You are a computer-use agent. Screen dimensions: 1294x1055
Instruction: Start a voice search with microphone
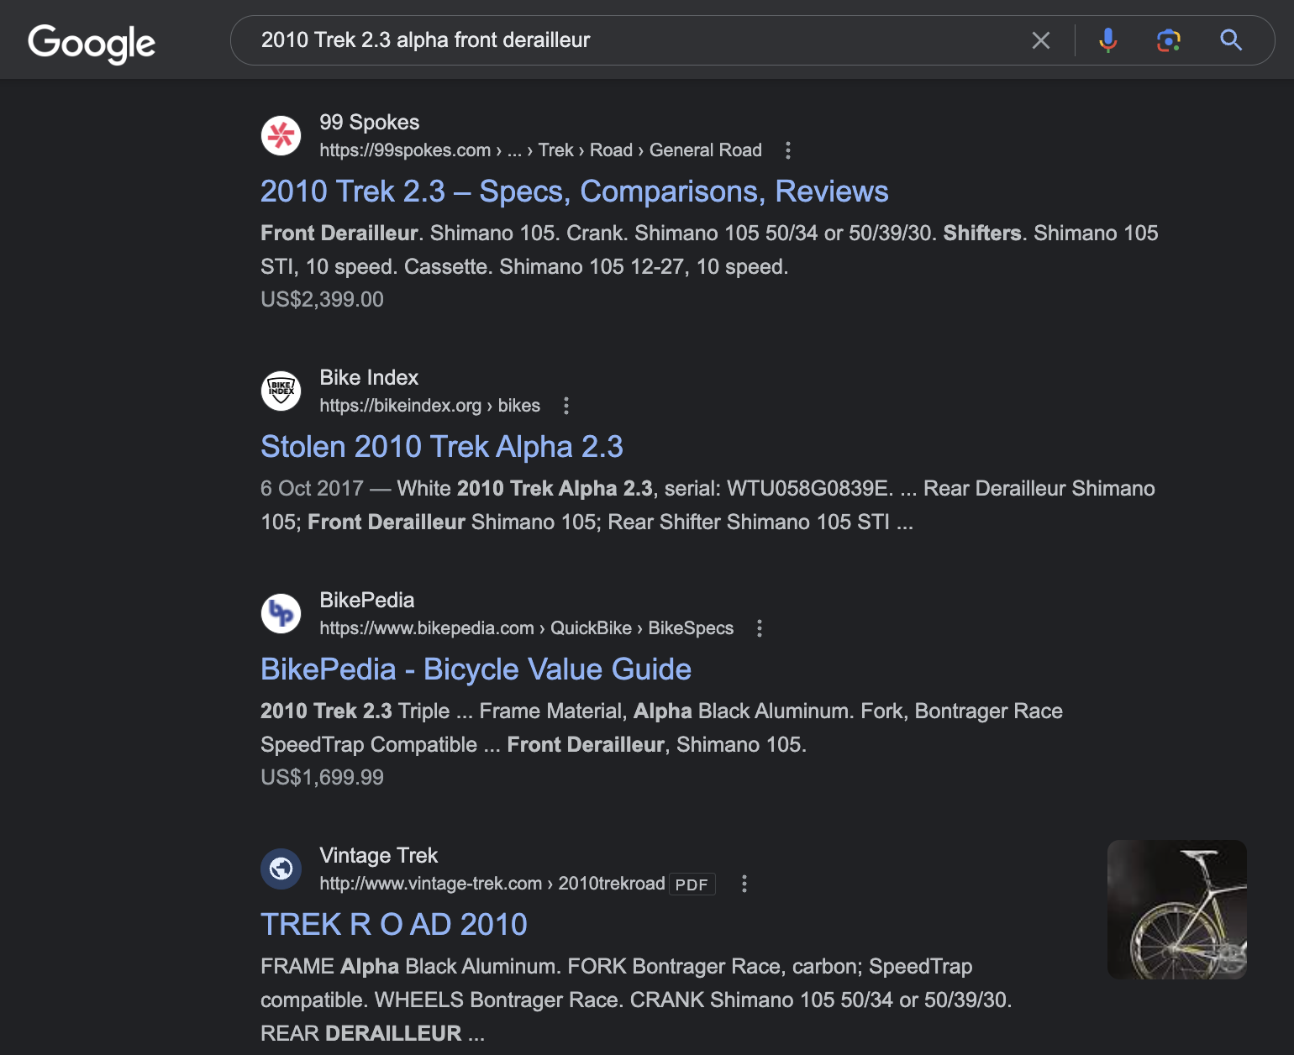(1108, 40)
